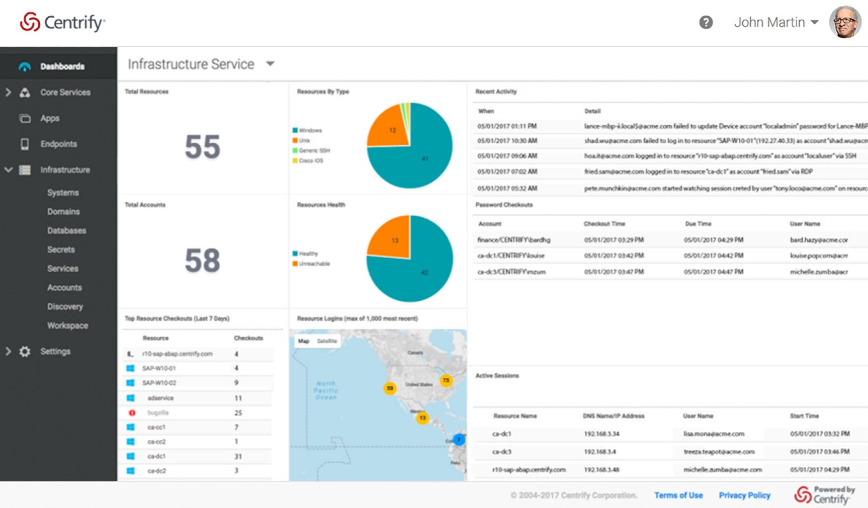This screenshot has height=508, width=868.
Task: Click the blue map marker labeled 7
Action: pos(459,439)
